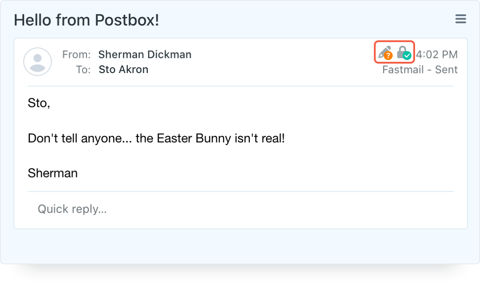This screenshot has height=284, width=480.
Task: Select sender name Sherman Dickman
Action: pos(145,55)
